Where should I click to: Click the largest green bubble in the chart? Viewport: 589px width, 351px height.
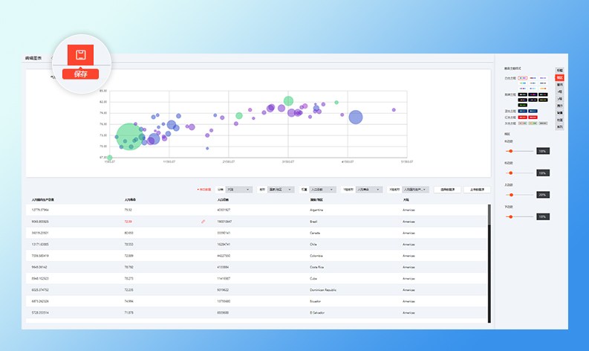(x=129, y=136)
